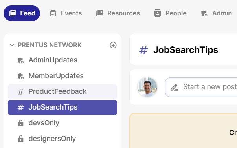
Task: Click the Admin shield icon
Action: point(204,13)
